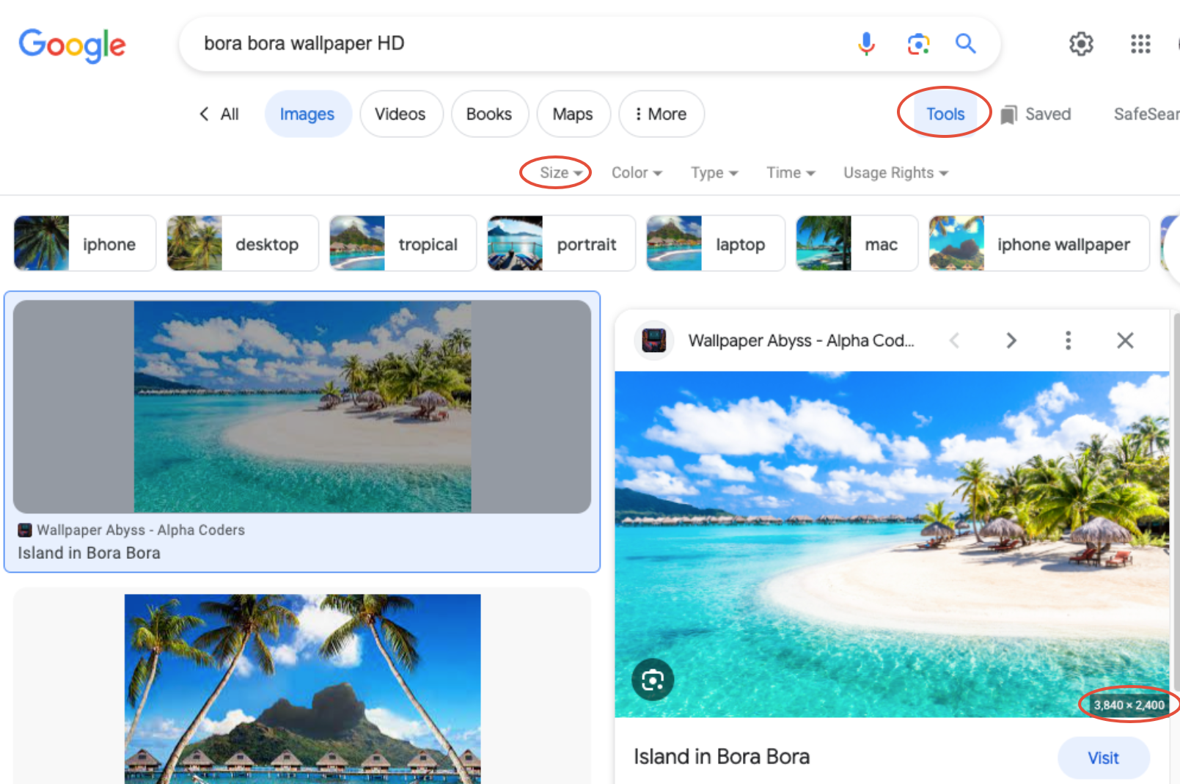The image size is (1180, 784).
Task: Toggle the Tools filter button
Action: [945, 114]
